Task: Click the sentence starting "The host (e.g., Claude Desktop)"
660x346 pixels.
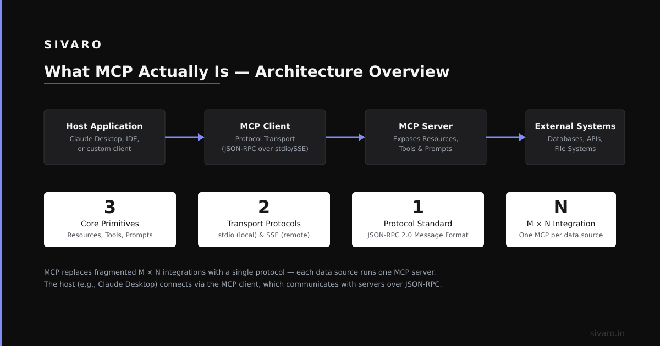Action: [x=243, y=284]
